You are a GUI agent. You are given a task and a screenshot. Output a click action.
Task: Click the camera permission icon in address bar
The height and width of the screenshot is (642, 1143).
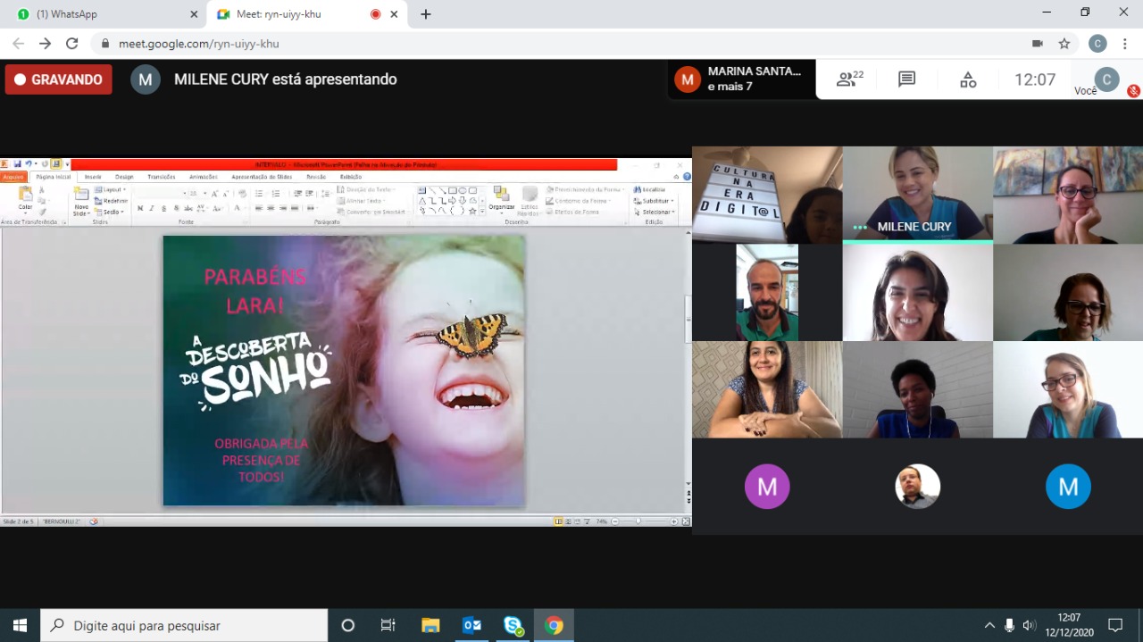[x=1037, y=44]
